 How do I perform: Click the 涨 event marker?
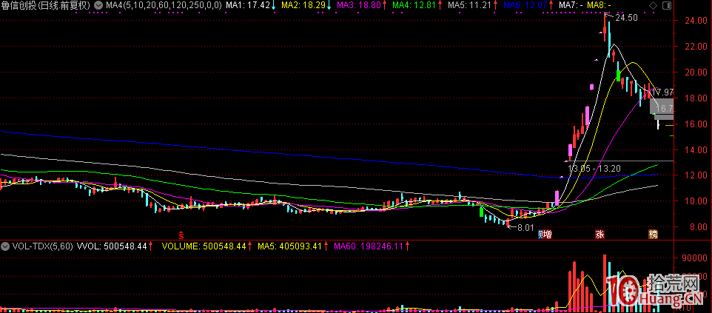pos(600,235)
